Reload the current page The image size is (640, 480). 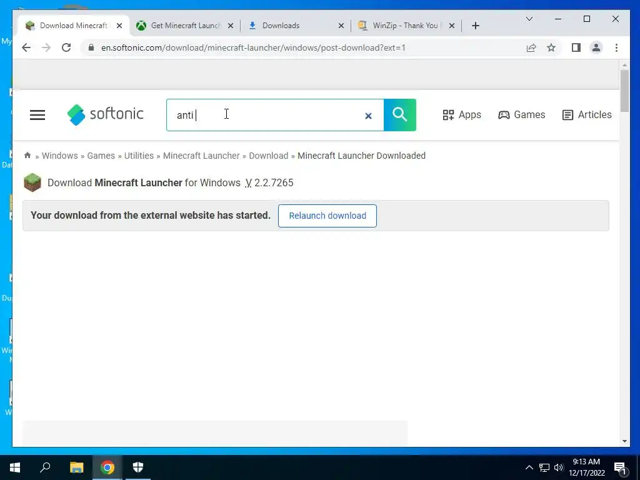[x=66, y=47]
